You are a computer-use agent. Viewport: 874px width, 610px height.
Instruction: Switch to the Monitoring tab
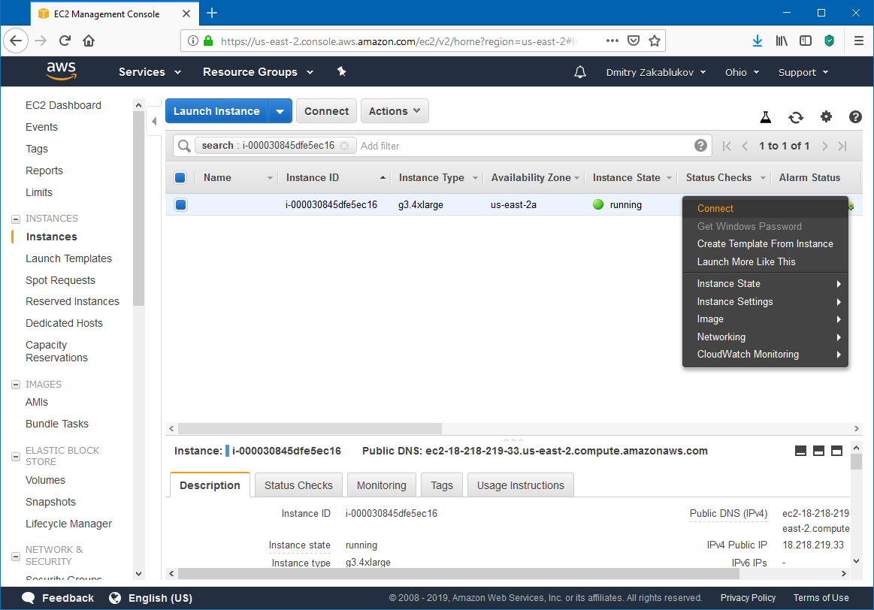381,485
